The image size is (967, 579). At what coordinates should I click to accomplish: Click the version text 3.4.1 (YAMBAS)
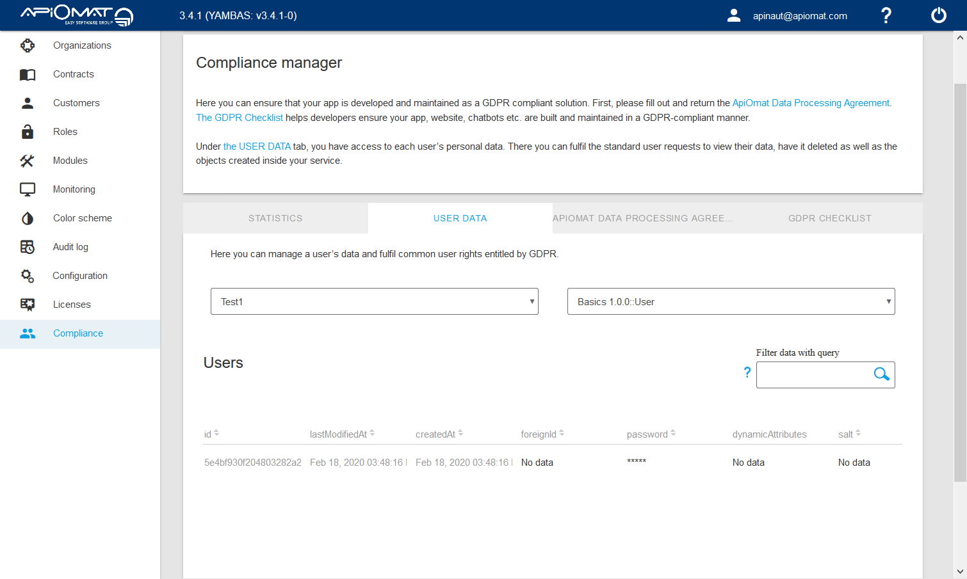238,15
